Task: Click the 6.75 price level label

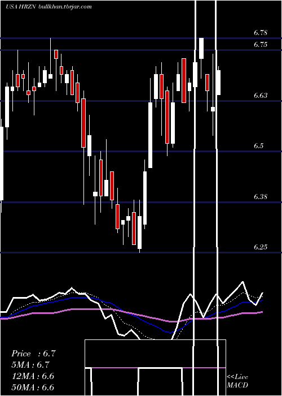Action: pos(261,45)
